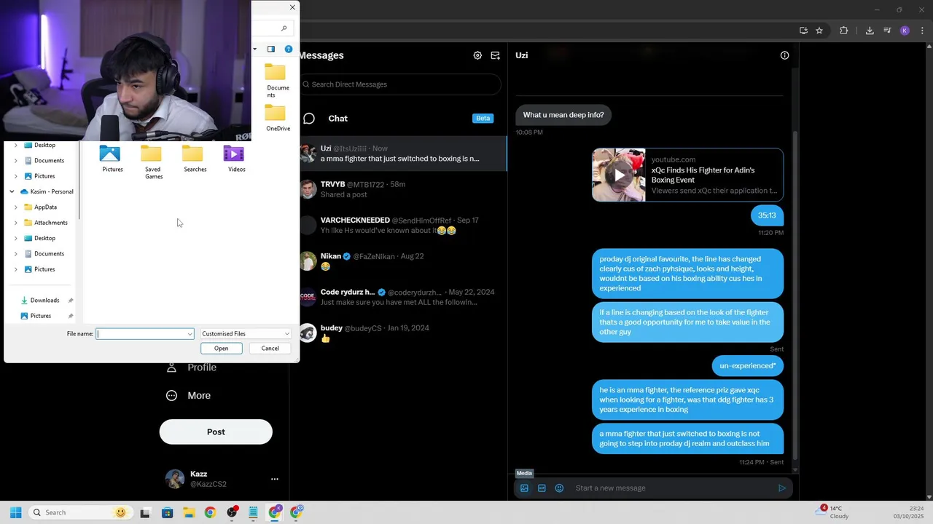Click install app icon in Chrome address bar
Image resolution: width=933 pixels, height=524 pixels.
click(803, 31)
